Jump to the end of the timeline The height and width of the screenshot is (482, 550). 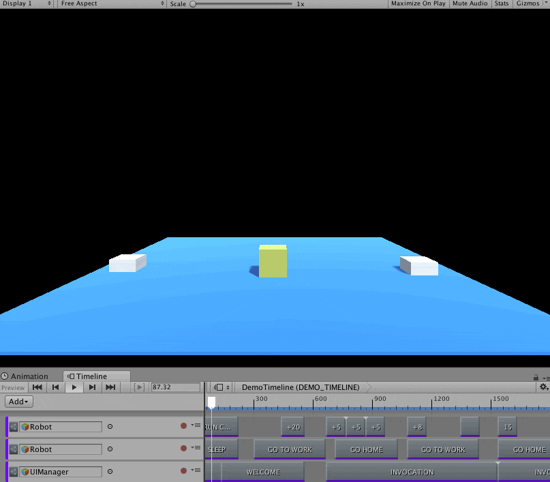click(x=110, y=387)
